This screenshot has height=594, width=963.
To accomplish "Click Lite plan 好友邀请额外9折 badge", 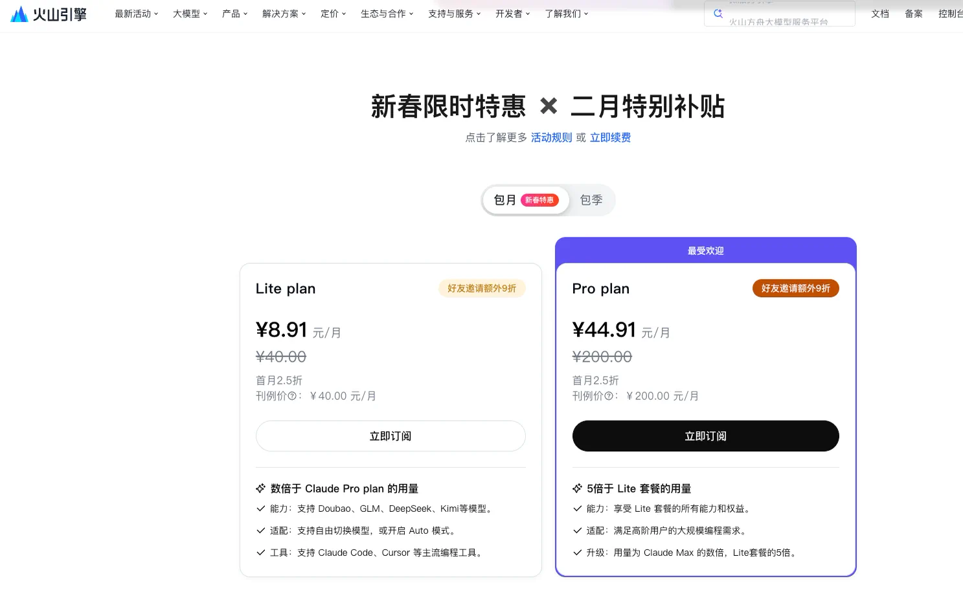I will point(482,289).
